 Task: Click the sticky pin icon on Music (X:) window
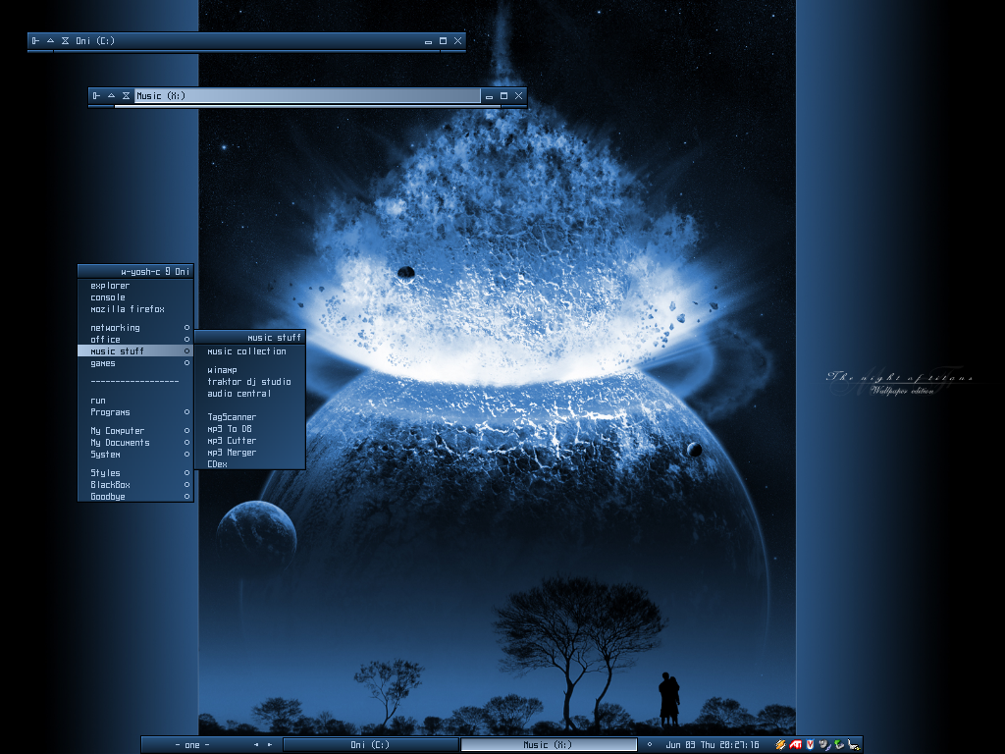click(97, 96)
